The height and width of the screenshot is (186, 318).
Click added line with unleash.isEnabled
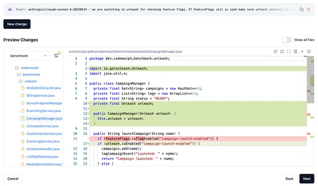pyautogui.click(x=198, y=144)
